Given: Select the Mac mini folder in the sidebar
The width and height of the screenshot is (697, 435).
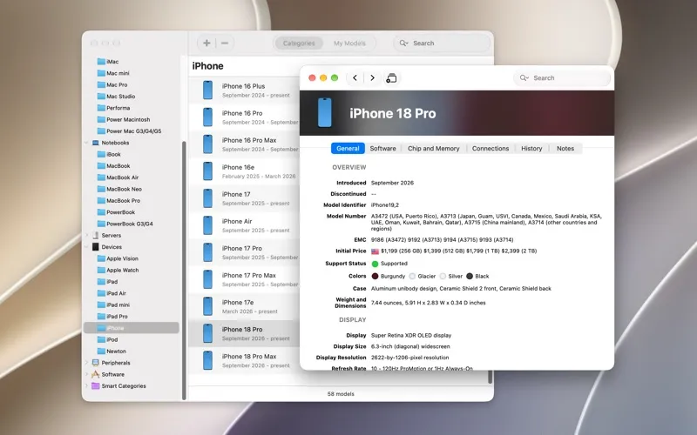Looking at the screenshot, I should pos(113,73).
